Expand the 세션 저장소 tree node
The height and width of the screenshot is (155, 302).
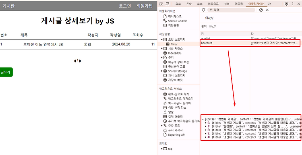(x=162, y=49)
